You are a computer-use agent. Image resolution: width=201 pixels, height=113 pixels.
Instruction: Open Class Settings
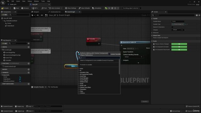[70, 8]
